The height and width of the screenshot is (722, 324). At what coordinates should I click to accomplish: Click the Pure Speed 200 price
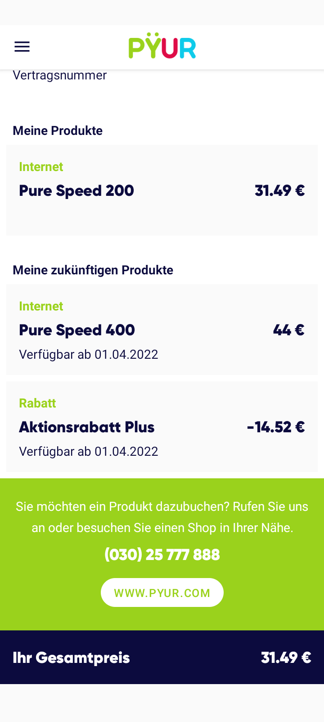pyautogui.click(x=279, y=191)
